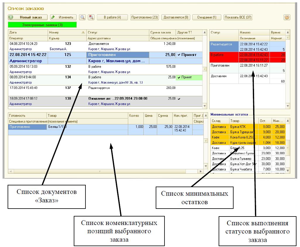
Task: Filter orders by Доставляется (9)
Action: (x=176, y=17)
